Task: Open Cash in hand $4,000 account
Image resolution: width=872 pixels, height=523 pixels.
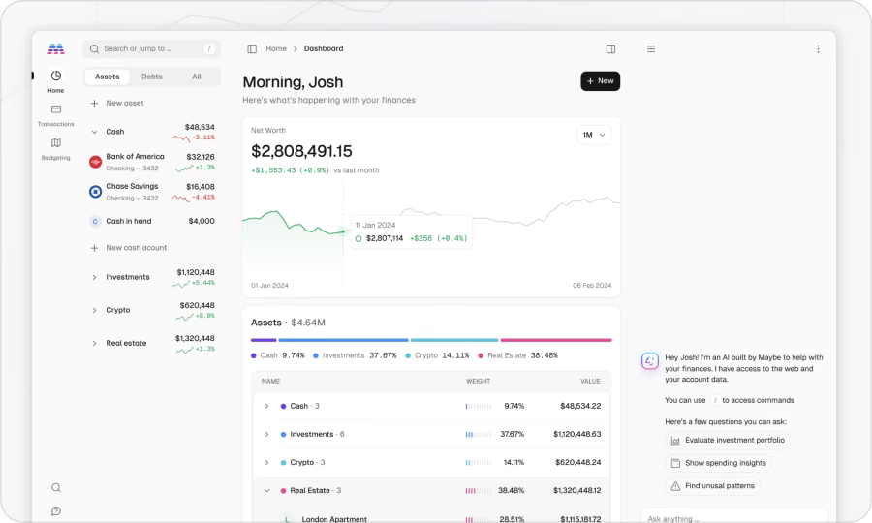Action: click(x=152, y=221)
